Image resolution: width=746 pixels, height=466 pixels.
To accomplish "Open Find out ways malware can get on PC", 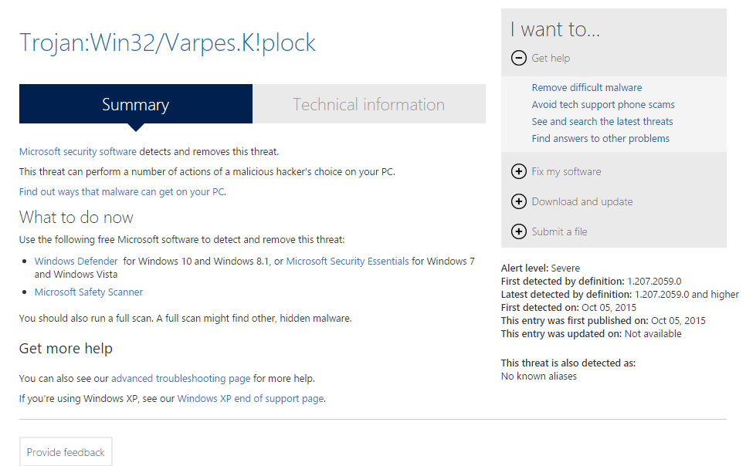I will click(x=122, y=191).
